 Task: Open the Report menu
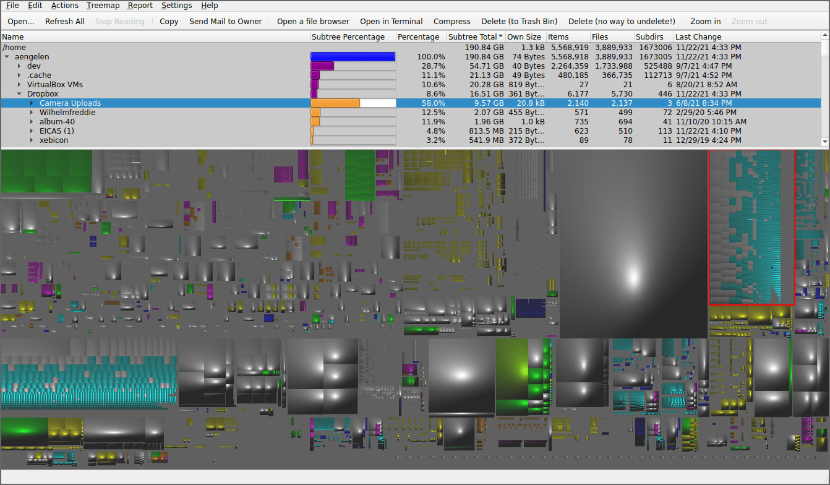pyautogui.click(x=140, y=6)
